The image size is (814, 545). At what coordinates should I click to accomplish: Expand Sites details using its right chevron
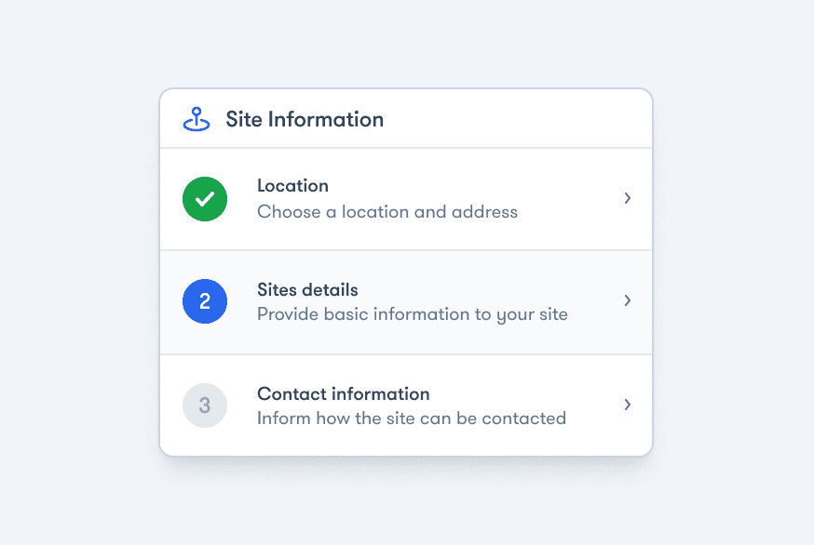point(627,300)
